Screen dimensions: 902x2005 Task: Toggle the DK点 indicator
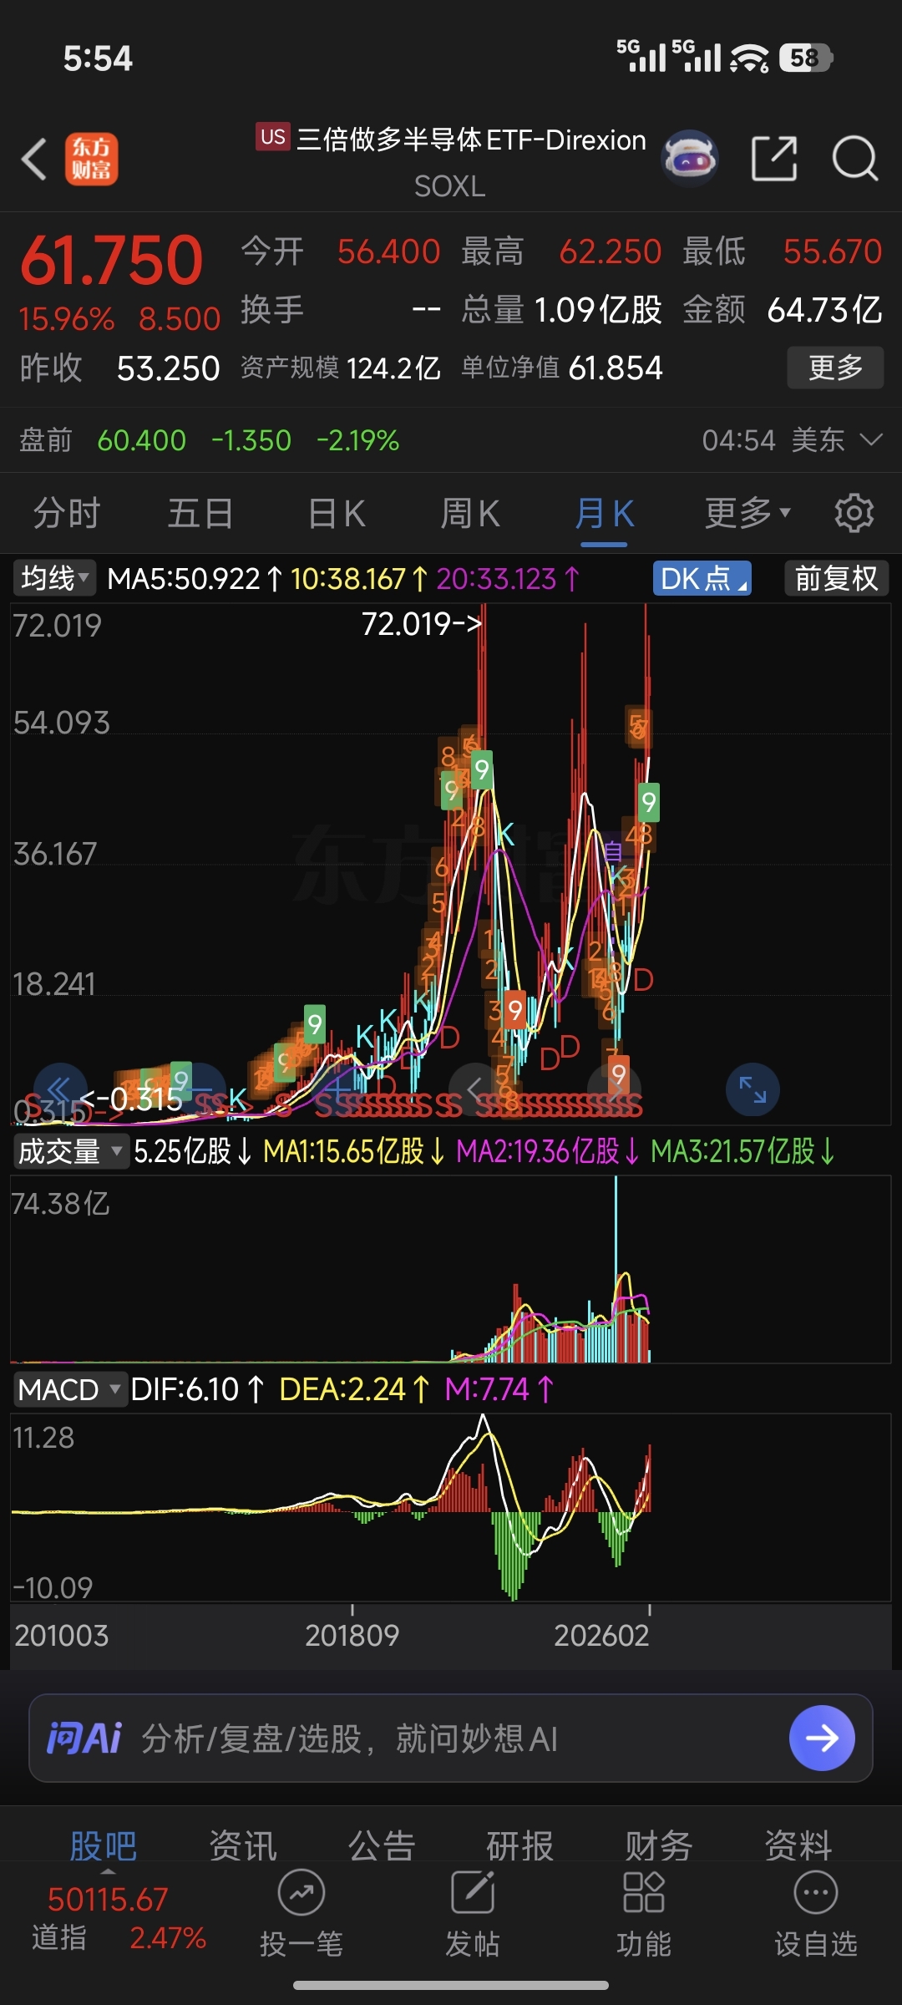[702, 578]
